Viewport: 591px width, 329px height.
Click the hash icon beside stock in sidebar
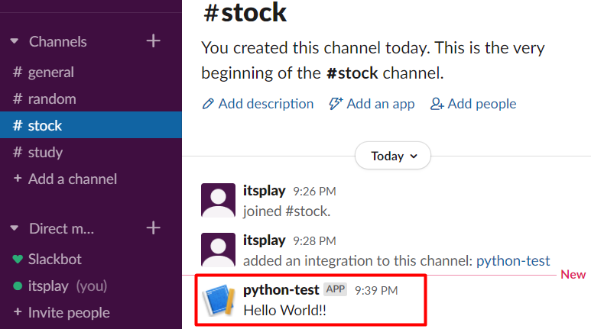[18, 125]
